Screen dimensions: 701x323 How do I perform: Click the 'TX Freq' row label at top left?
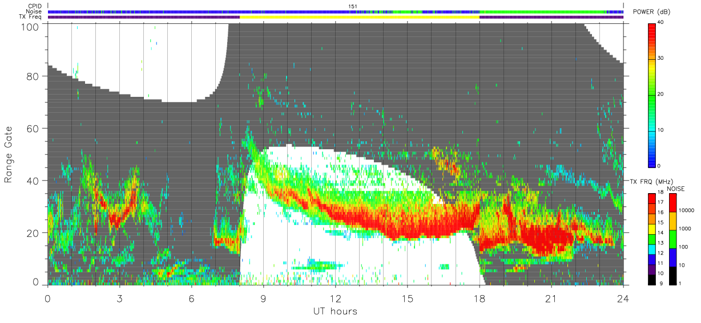pos(31,17)
